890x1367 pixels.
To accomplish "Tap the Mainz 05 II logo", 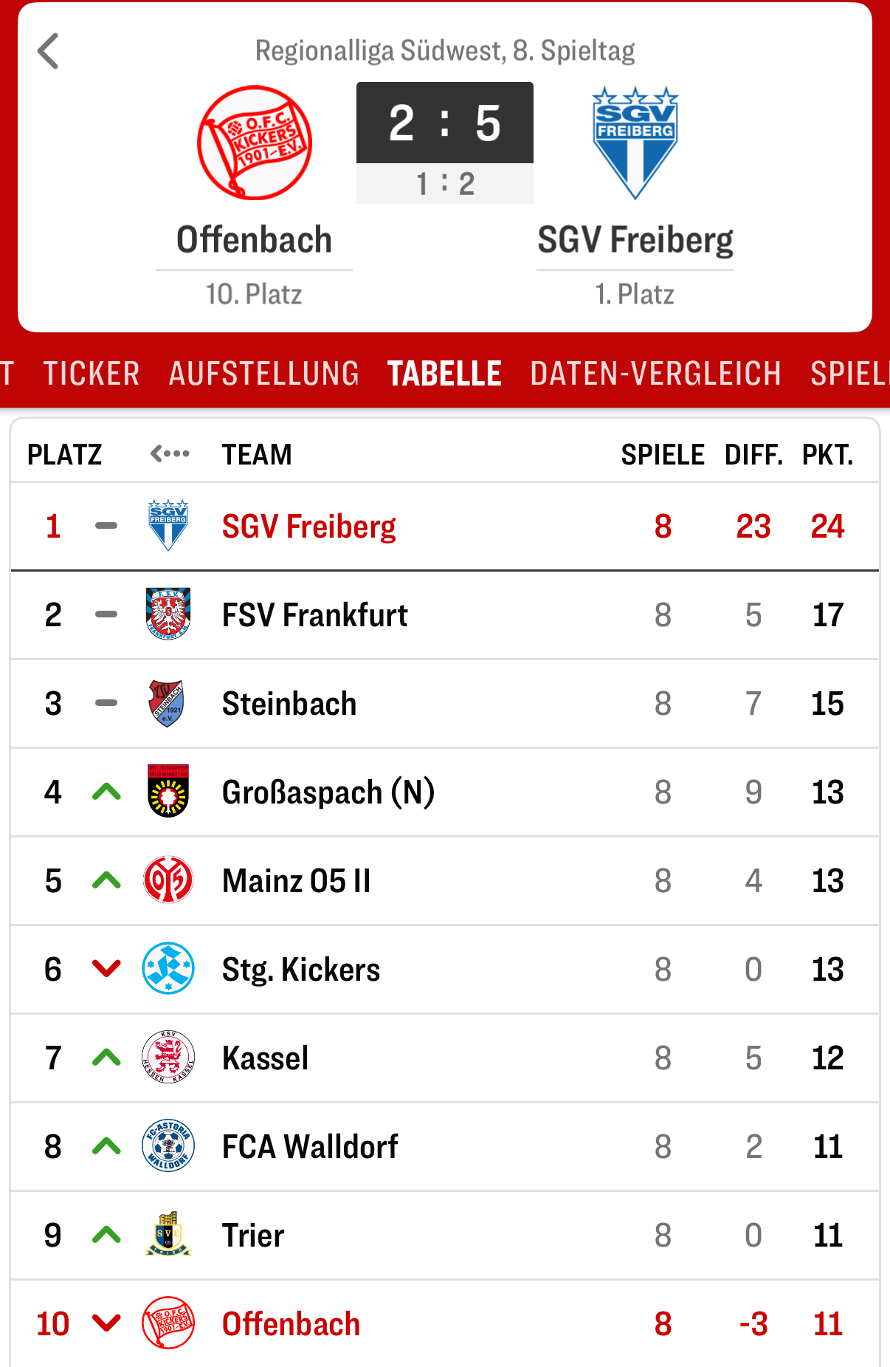I will point(168,880).
